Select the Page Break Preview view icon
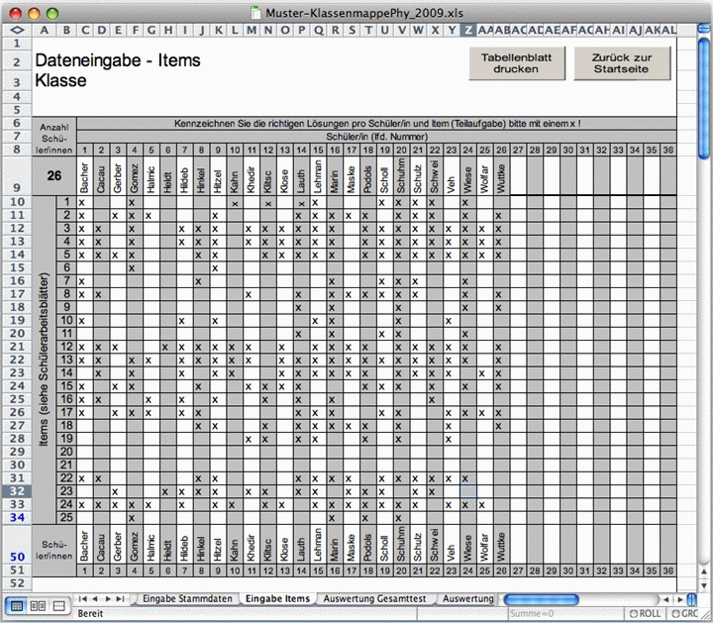Viewport: 713px width, 623px height. click(58, 606)
